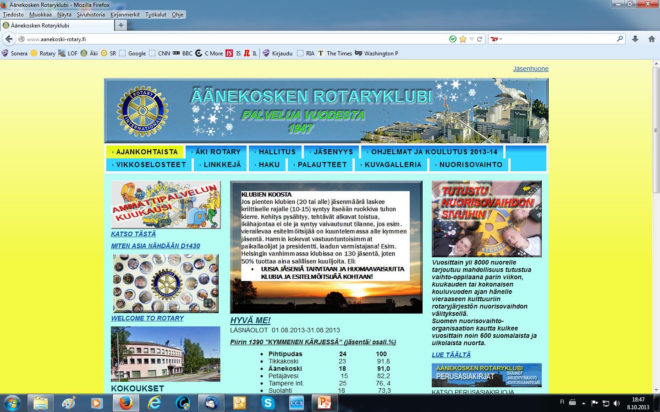This screenshot has height=412, width=660.
Task: Show hidden system tray icons
Action: [x=583, y=403]
